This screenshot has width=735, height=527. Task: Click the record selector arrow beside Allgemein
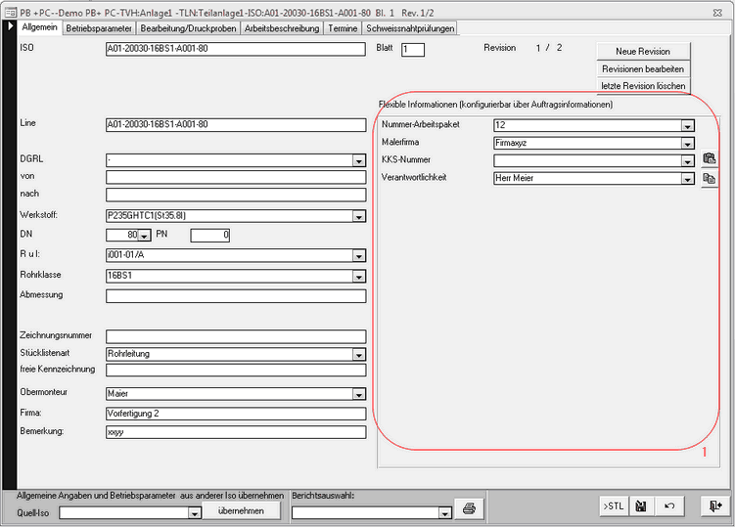click(10, 27)
